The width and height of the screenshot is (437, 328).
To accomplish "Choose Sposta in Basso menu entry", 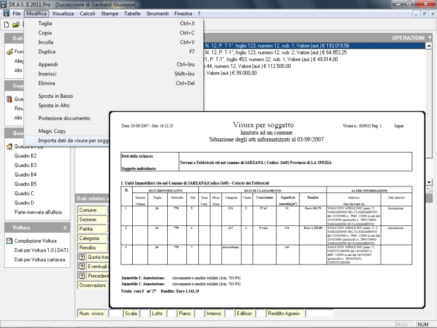I will point(114,96).
